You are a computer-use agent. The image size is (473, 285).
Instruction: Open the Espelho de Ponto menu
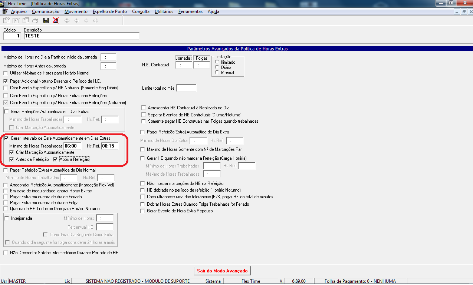(x=110, y=11)
